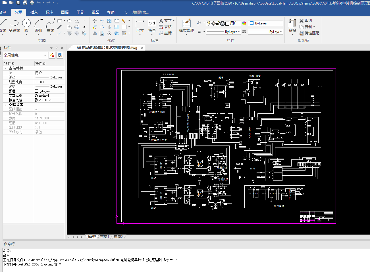
Task: Click the Paste (粘贴) clipboard icon
Action: [x=292, y=23]
